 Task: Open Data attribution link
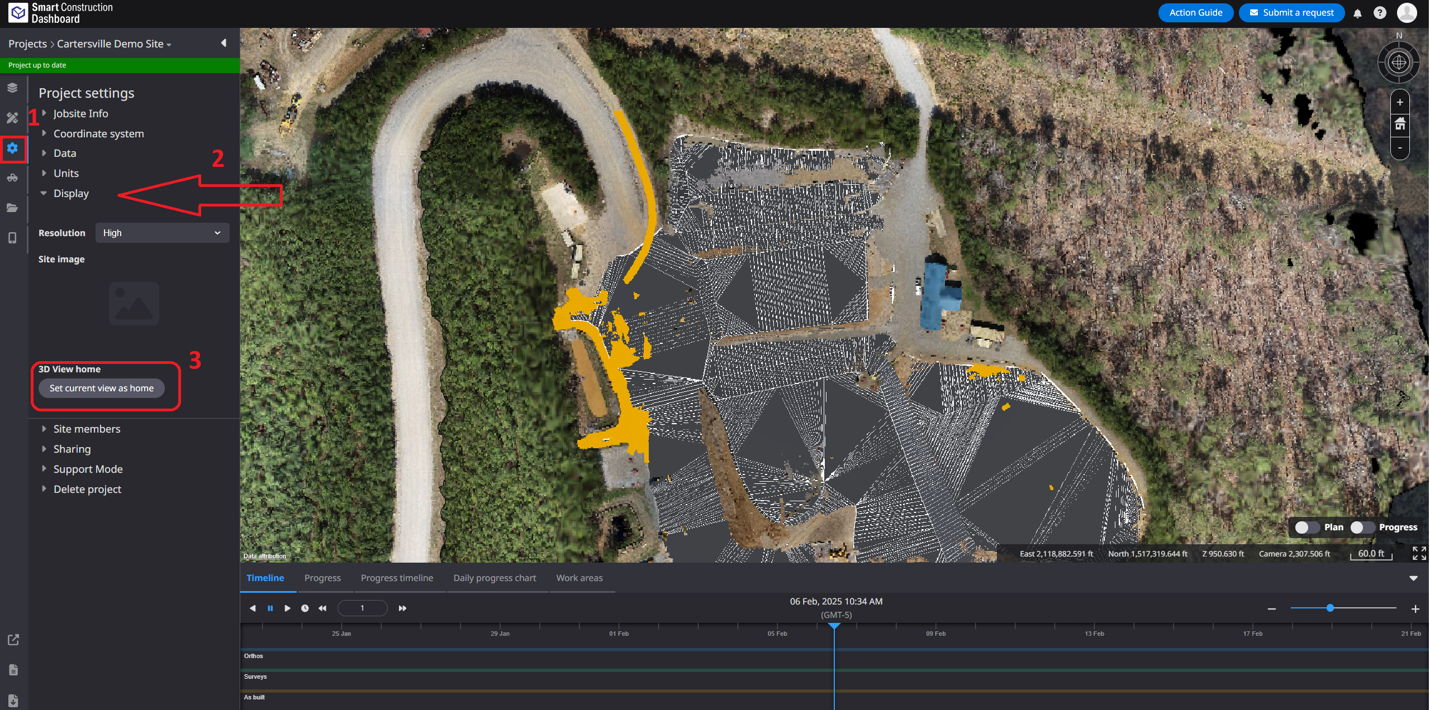(264, 556)
